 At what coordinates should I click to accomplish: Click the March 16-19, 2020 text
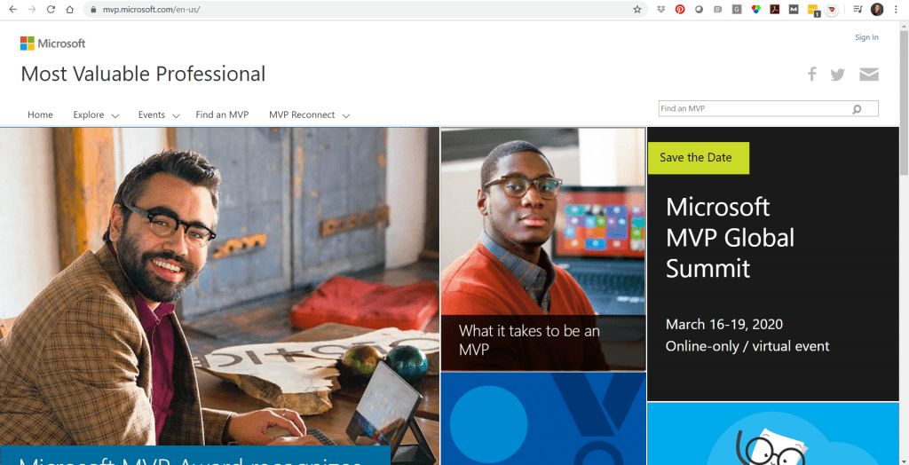(x=724, y=324)
